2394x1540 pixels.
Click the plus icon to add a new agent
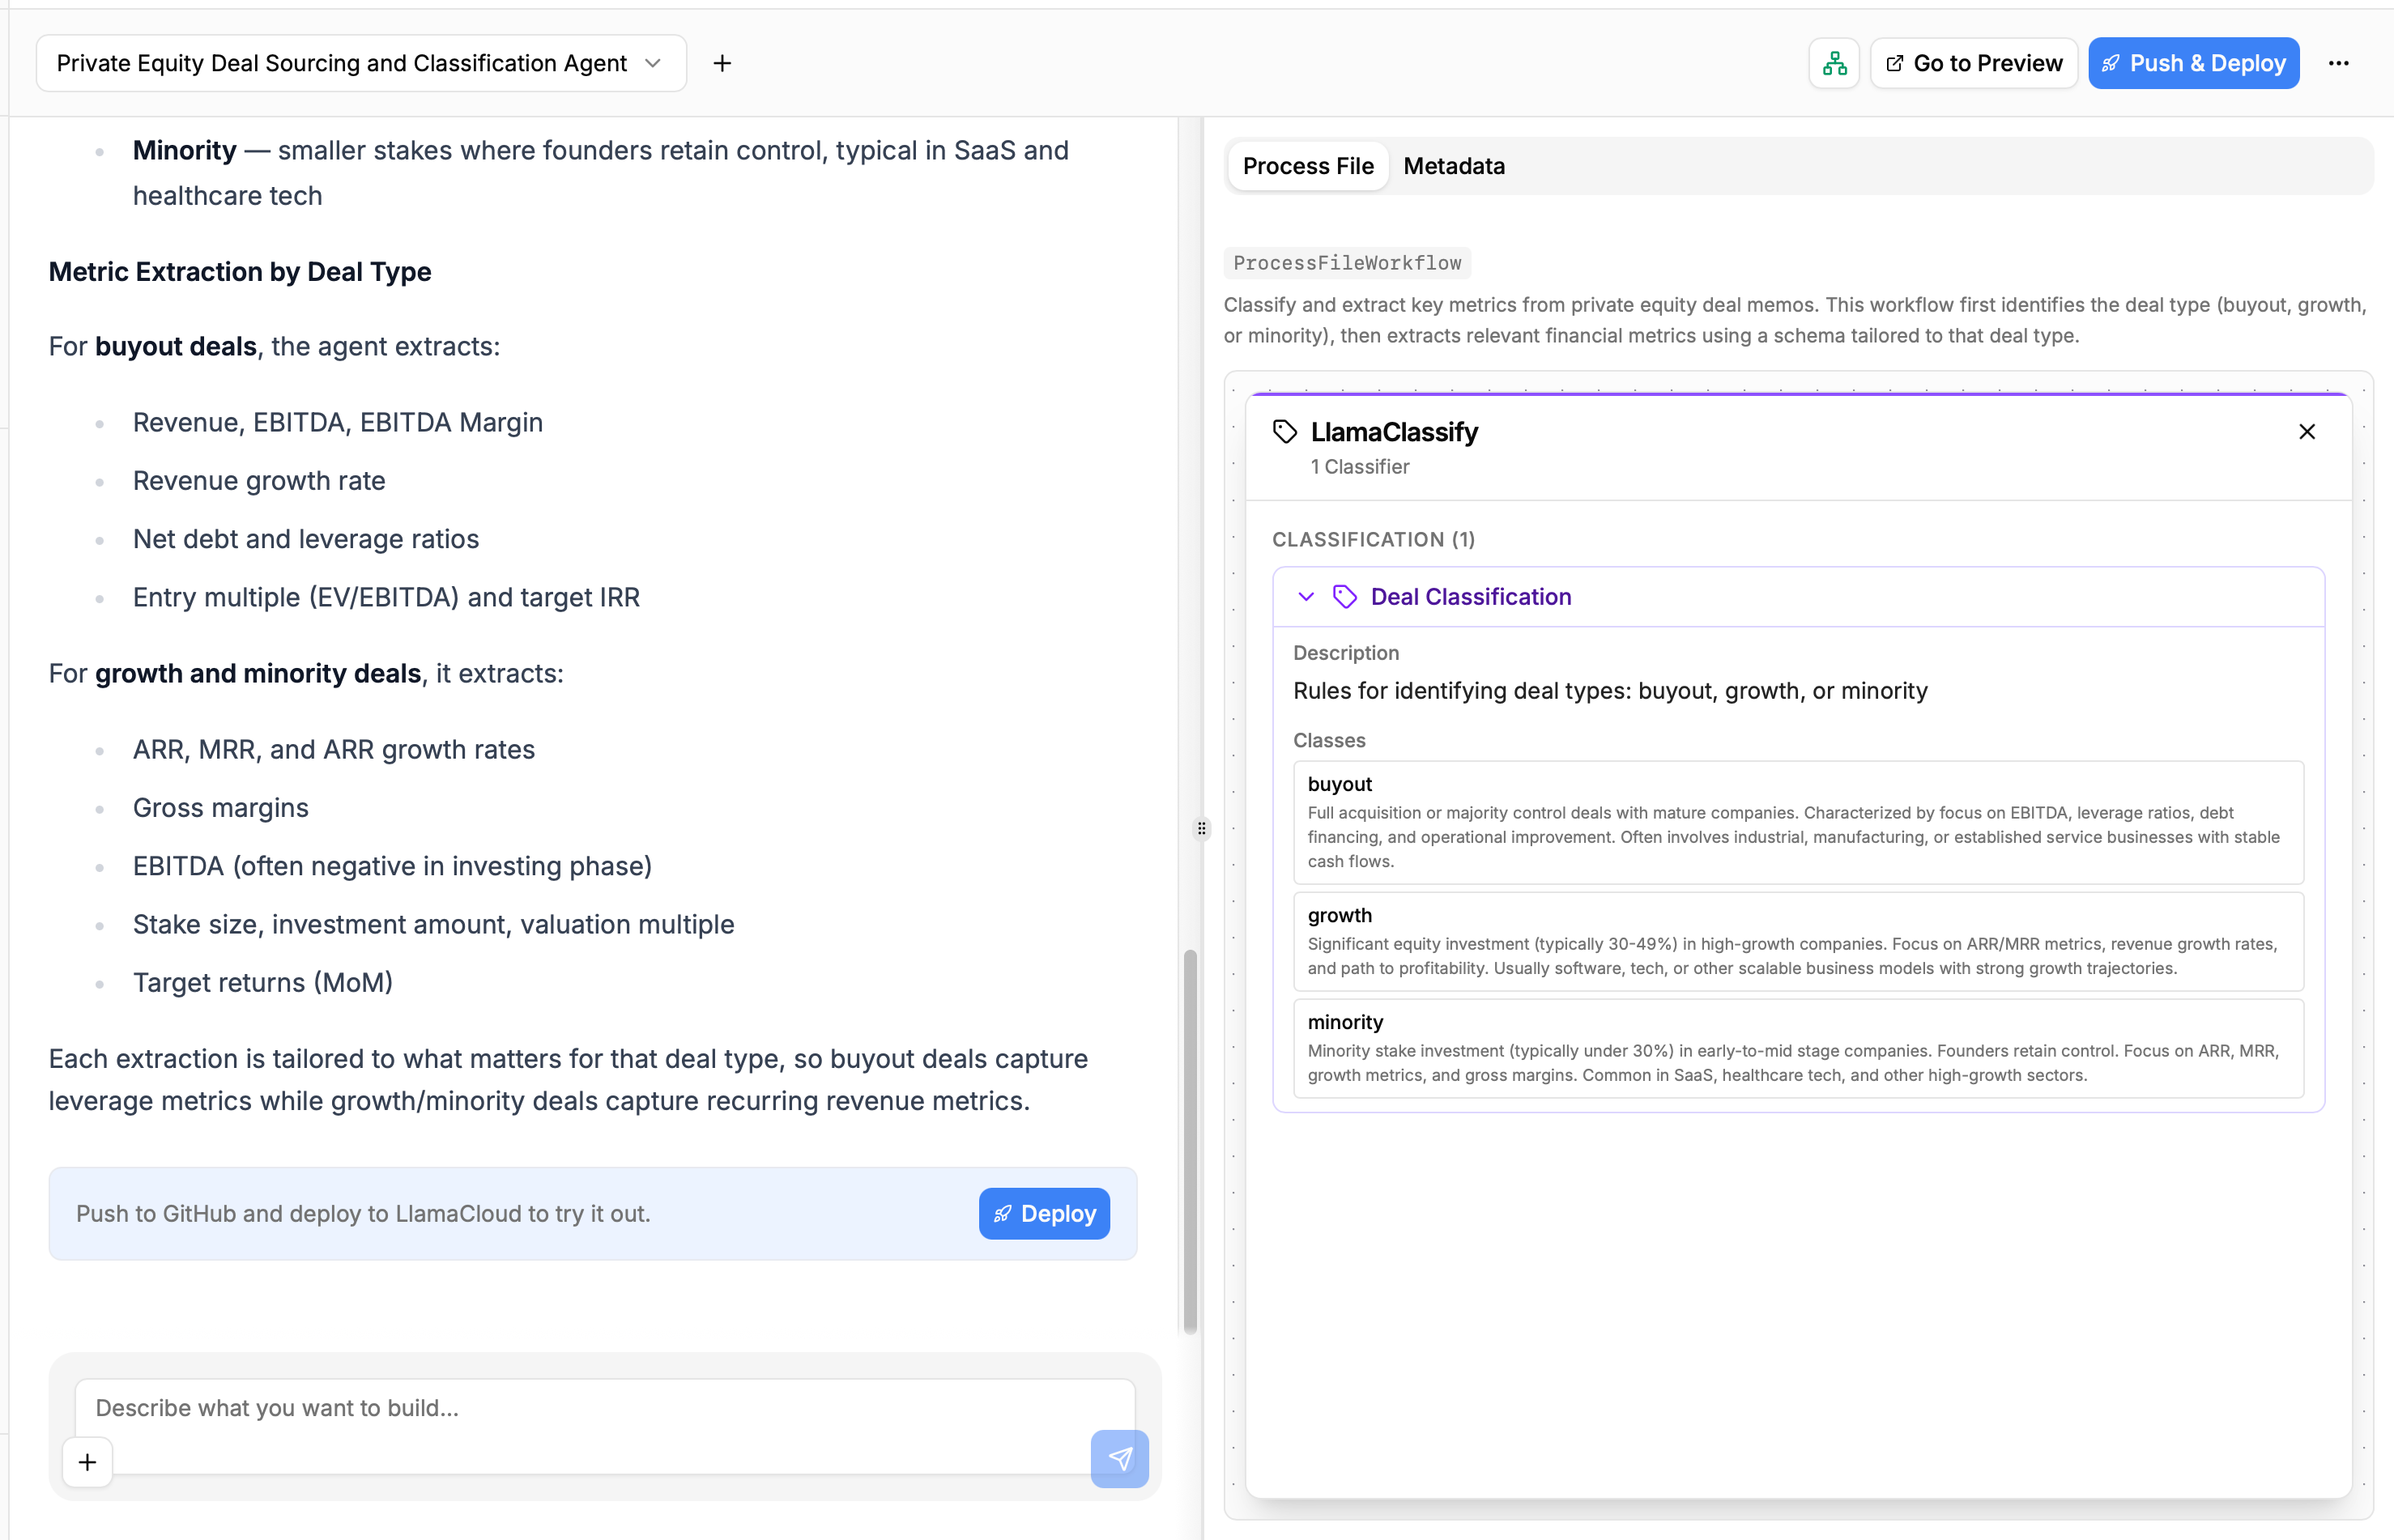(x=722, y=63)
